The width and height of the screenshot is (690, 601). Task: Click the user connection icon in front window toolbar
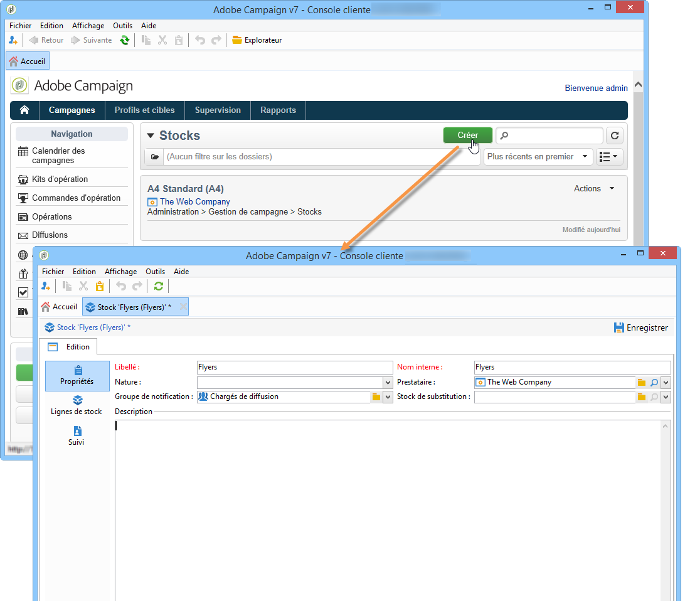click(x=46, y=287)
